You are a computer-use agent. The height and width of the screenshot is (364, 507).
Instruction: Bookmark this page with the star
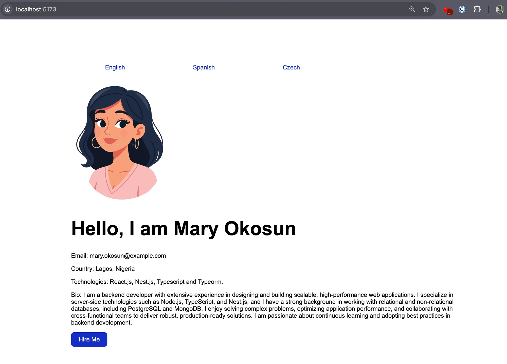(x=426, y=9)
